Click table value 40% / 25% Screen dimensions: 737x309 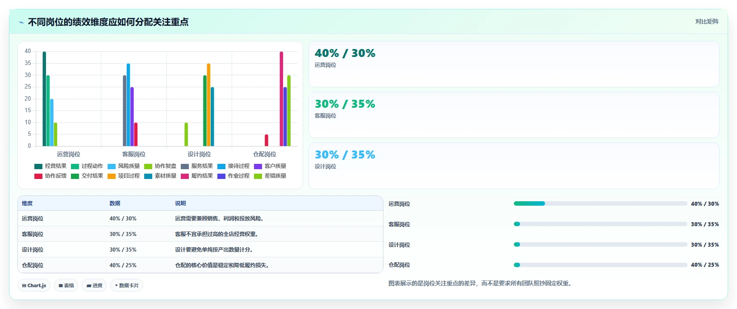[x=123, y=265]
